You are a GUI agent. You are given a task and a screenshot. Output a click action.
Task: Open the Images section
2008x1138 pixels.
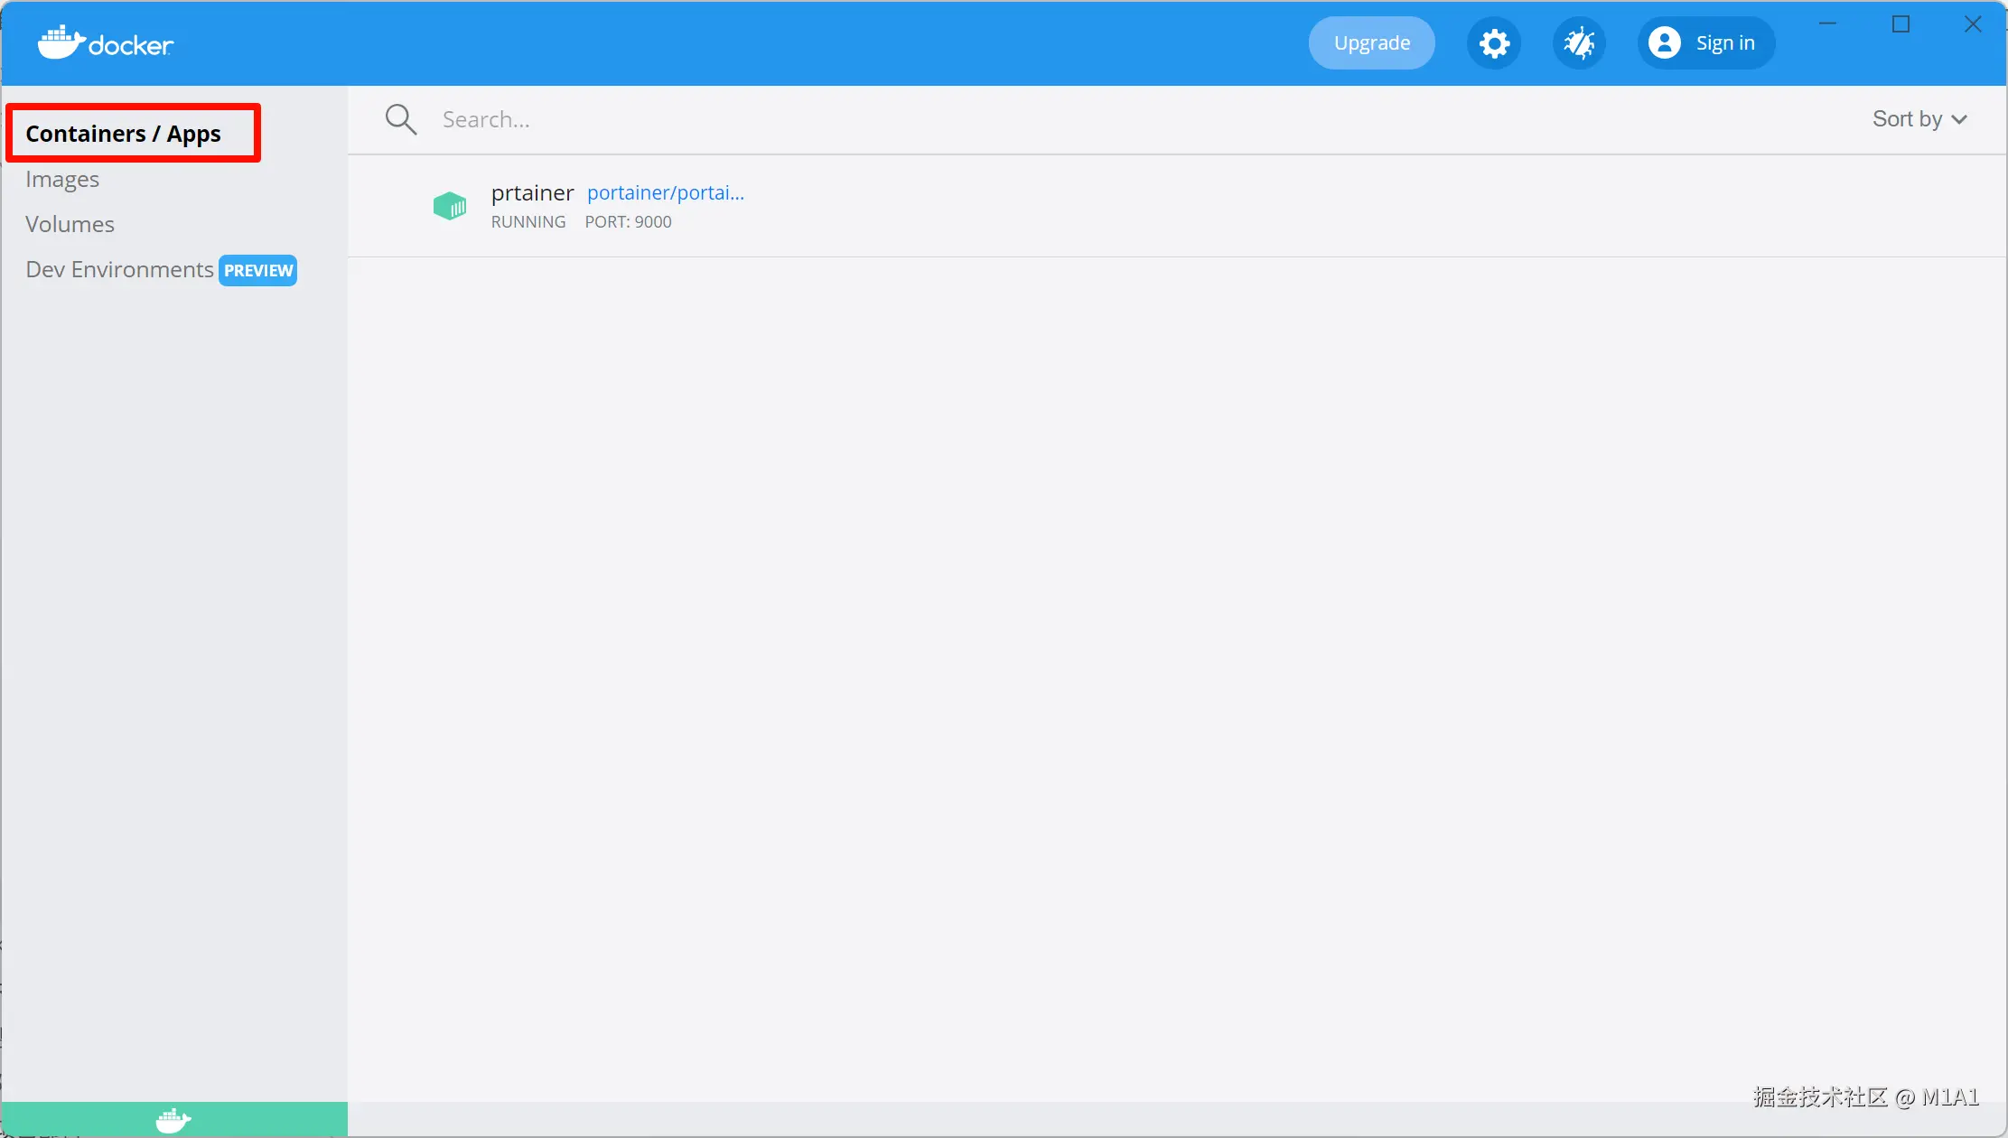(62, 180)
